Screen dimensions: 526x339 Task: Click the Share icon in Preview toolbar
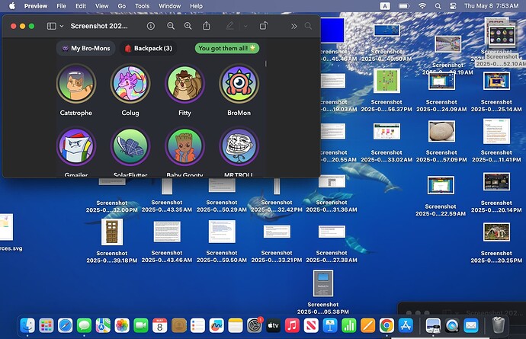[206, 26]
